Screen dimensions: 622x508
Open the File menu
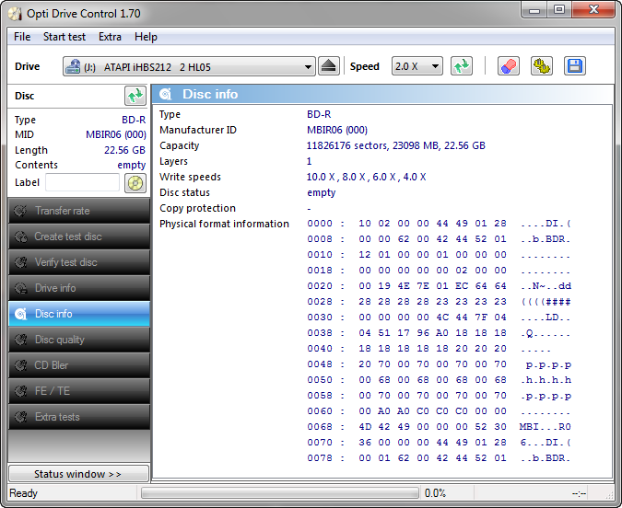22,37
